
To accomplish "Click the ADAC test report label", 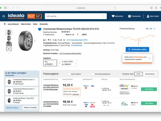I will [x=84, y=35].
